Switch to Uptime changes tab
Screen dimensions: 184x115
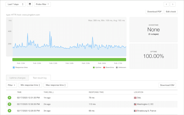17,78
